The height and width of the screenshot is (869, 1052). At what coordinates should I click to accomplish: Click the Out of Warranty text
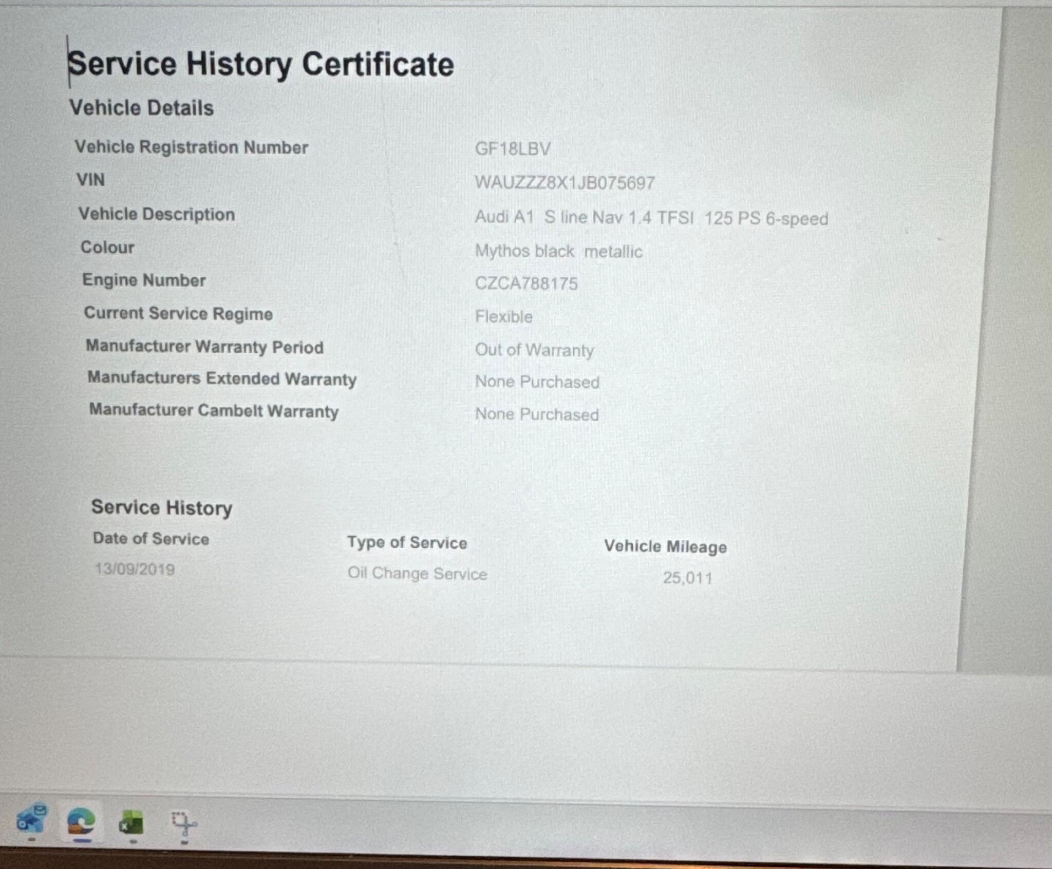534,350
